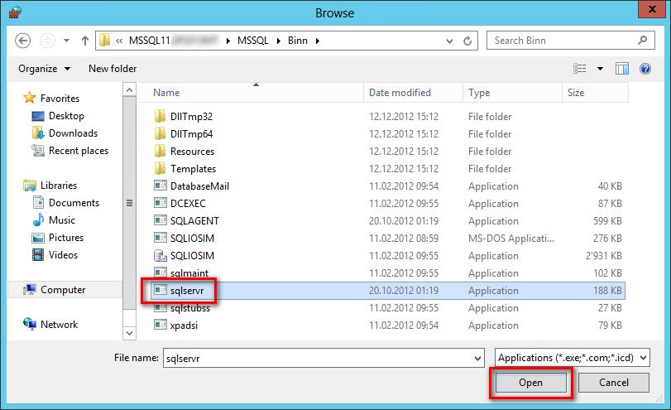671x410 pixels.
Task: Click the Up arrow navigation icon
Action: 85,40
